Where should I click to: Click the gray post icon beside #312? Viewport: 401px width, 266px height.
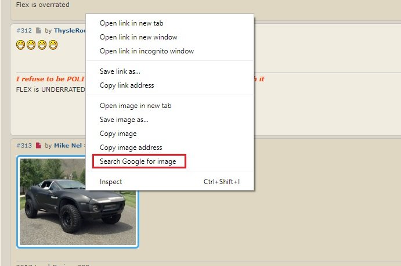[x=38, y=30]
